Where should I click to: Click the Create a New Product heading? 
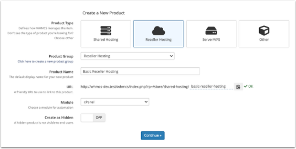pyautogui.click(x=103, y=13)
